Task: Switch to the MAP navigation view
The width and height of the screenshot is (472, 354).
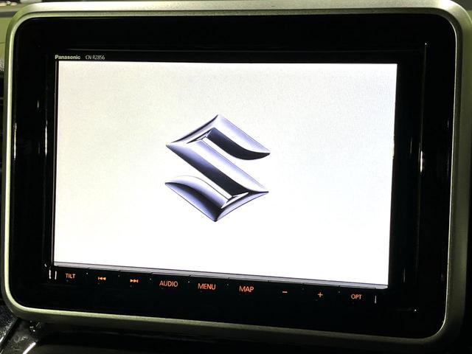Action: pyautogui.click(x=246, y=289)
